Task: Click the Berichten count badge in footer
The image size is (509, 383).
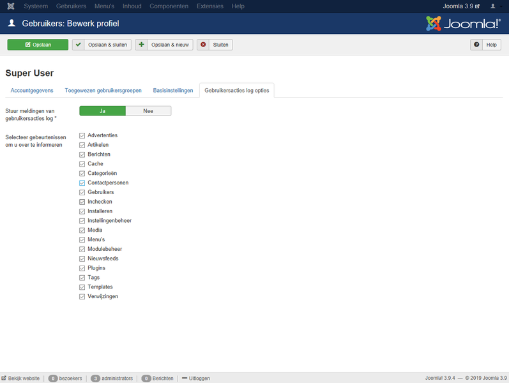Action: [x=146, y=379]
